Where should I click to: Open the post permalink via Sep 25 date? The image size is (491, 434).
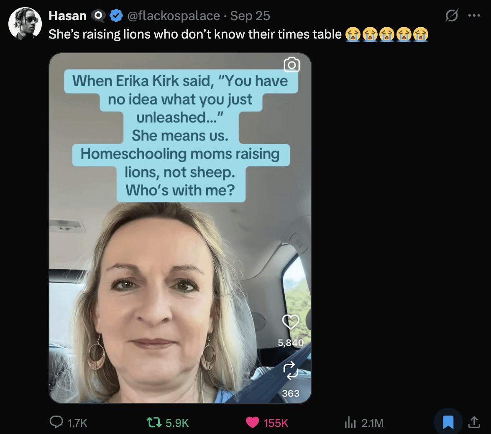250,16
